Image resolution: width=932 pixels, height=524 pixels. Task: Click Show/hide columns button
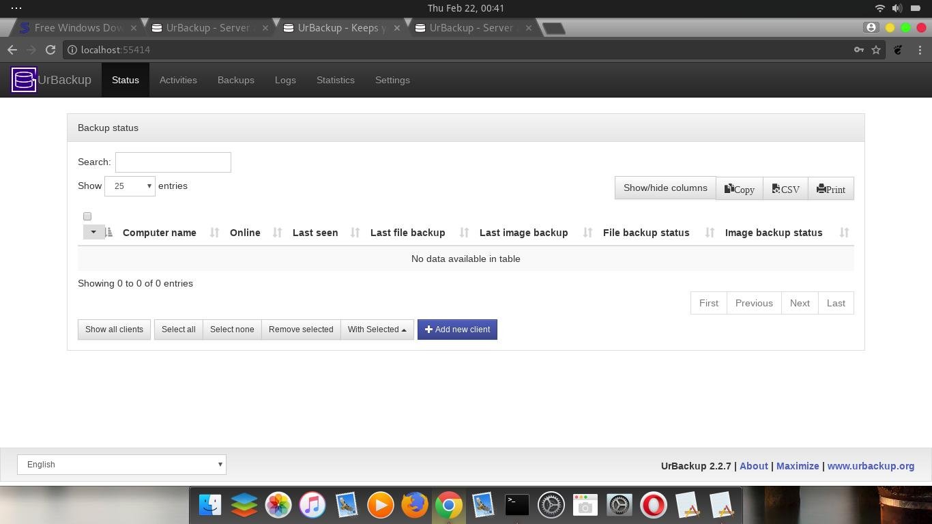click(x=665, y=188)
